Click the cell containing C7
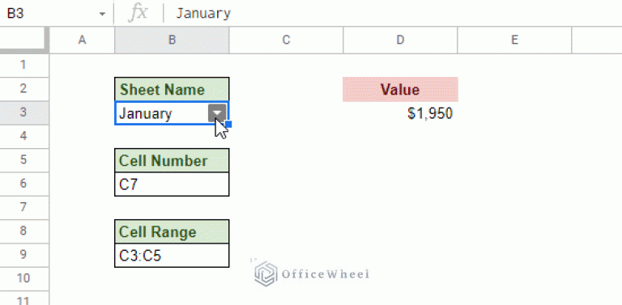Screen dimensions: 622x305 pyautogui.click(x=172, y=184)
